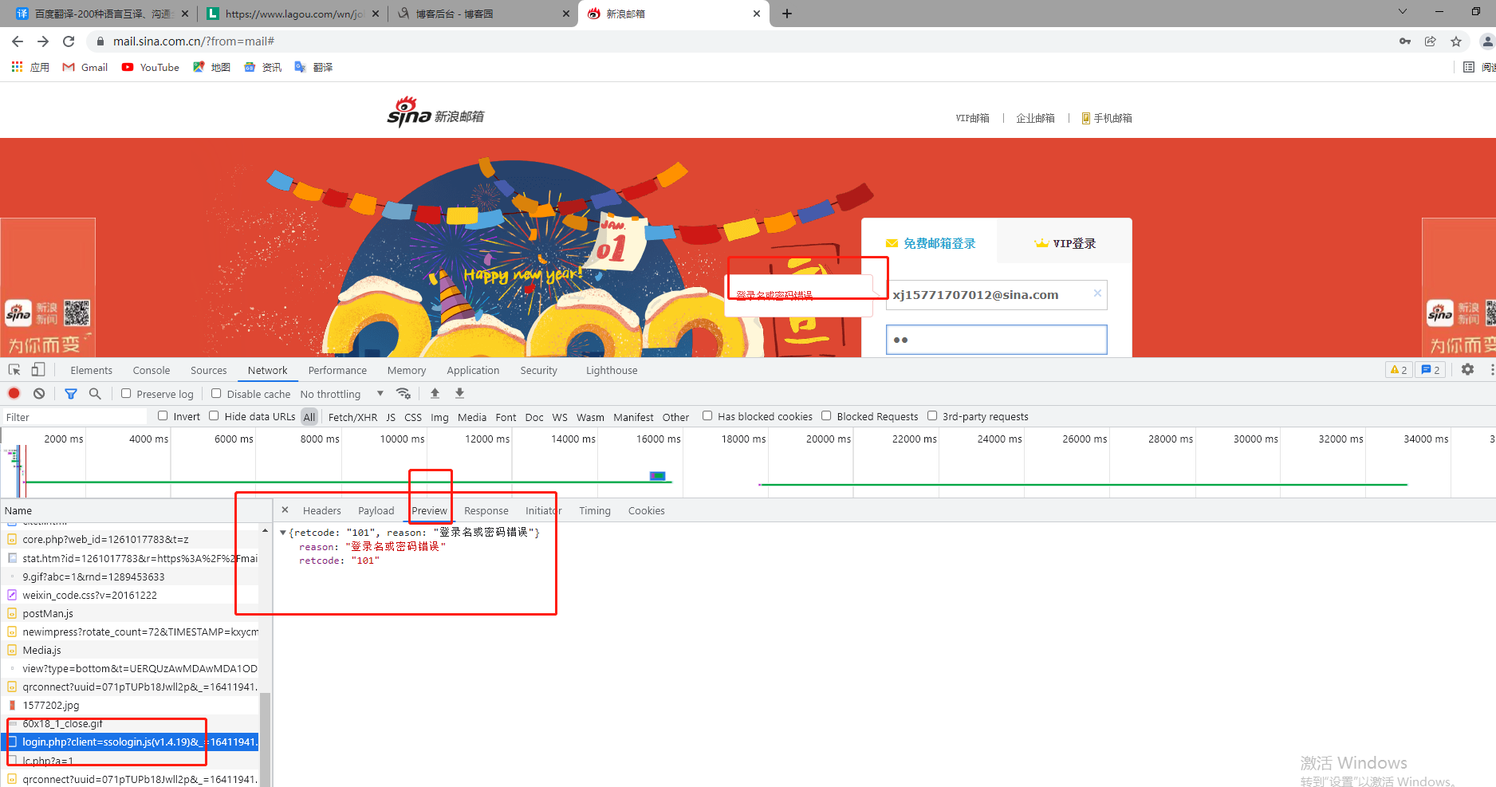The height and width of the screenshot is (787, 1496).
Task: Check Has blocked cookies
Action: pyautogui.click(x=707, y=415)
